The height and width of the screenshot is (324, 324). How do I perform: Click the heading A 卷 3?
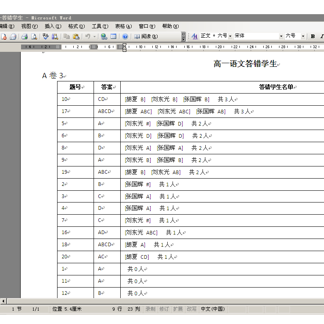[53, 76]
